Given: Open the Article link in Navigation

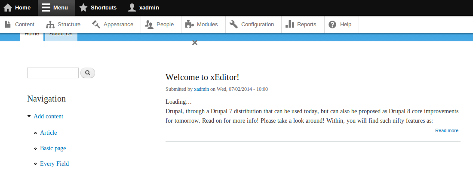Looking at the screenshot, I should tap(49, 133).
